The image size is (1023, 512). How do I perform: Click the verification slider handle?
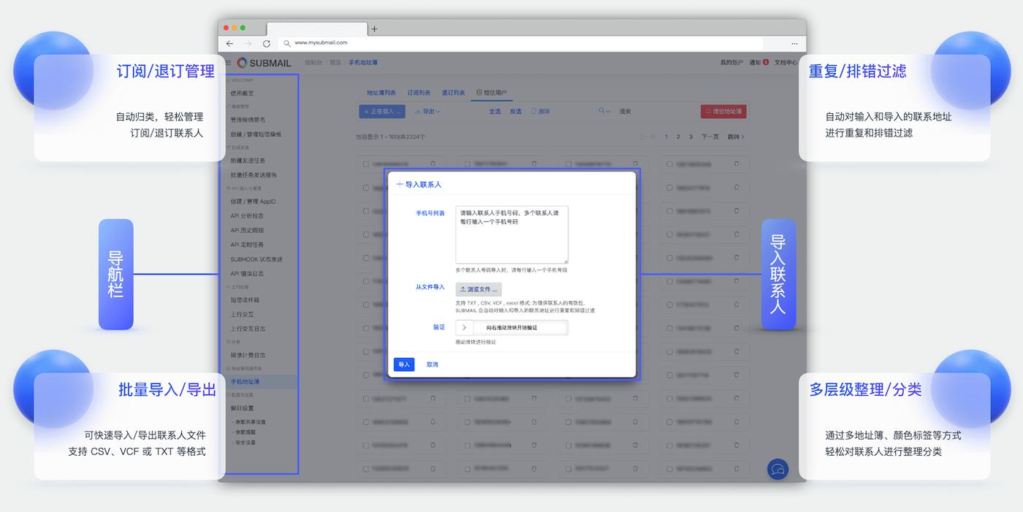463,327
